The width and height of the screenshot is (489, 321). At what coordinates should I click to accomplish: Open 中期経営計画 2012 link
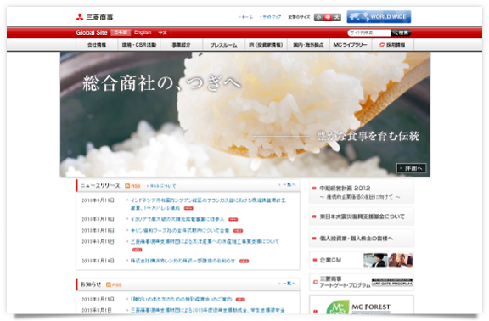click(345, 189)
